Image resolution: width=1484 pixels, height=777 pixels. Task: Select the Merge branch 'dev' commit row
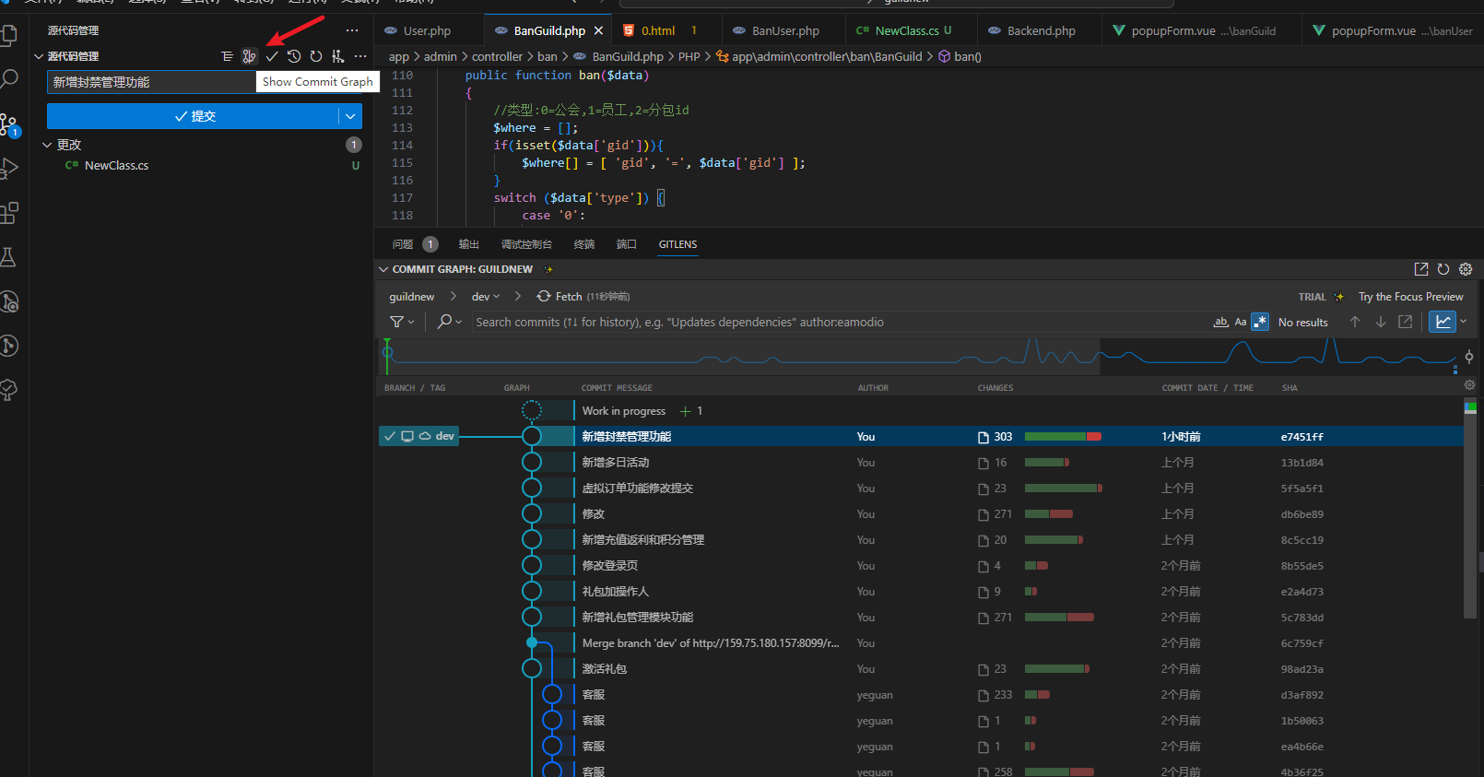[921, 643]
